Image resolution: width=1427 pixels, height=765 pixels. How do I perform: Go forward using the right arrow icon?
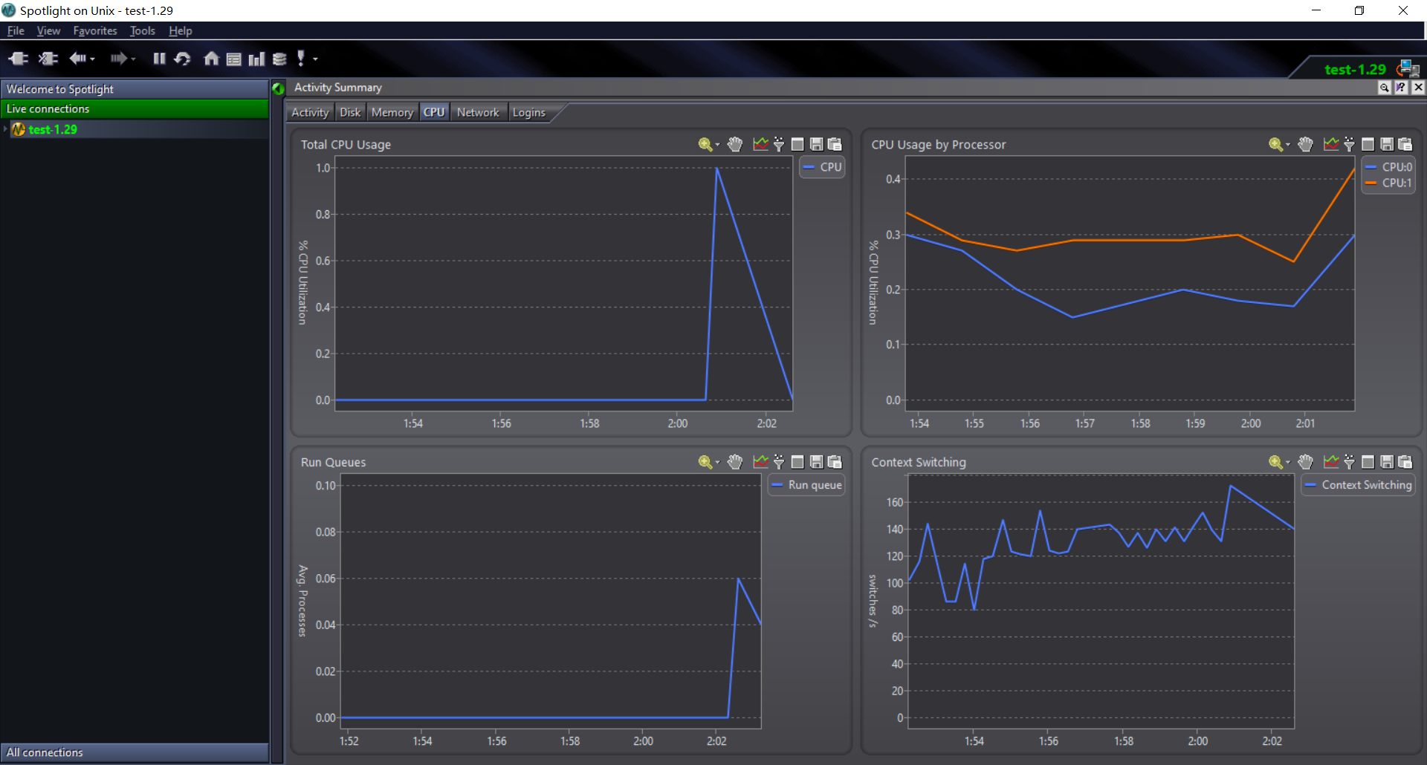click(x=118, y=59)
